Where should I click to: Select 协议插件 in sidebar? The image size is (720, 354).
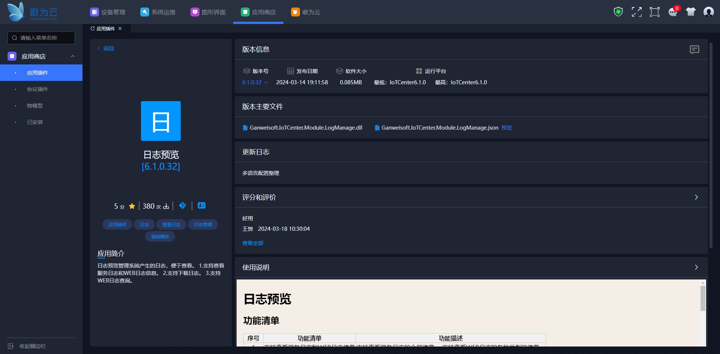[37, 89]
